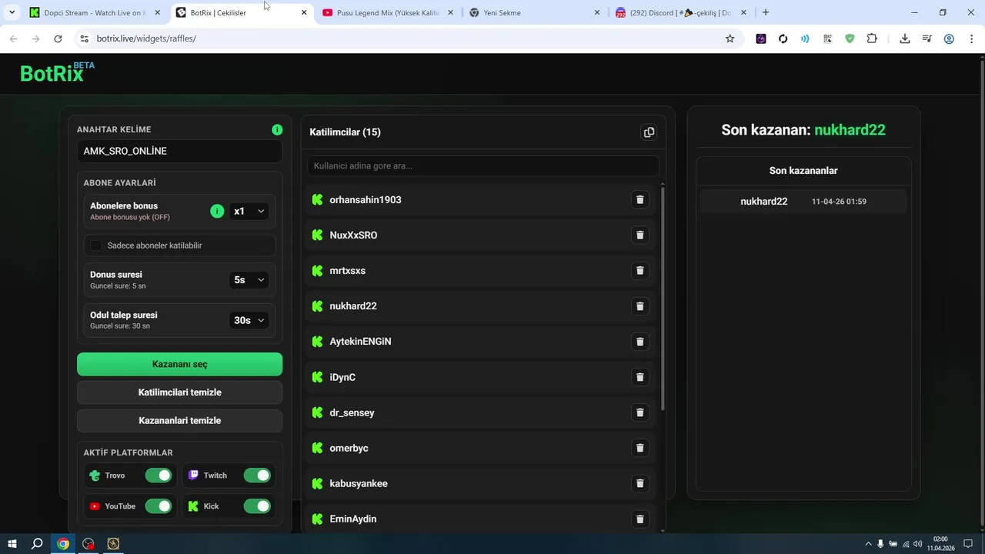Click the botrix.live address bar

[408, 38]
